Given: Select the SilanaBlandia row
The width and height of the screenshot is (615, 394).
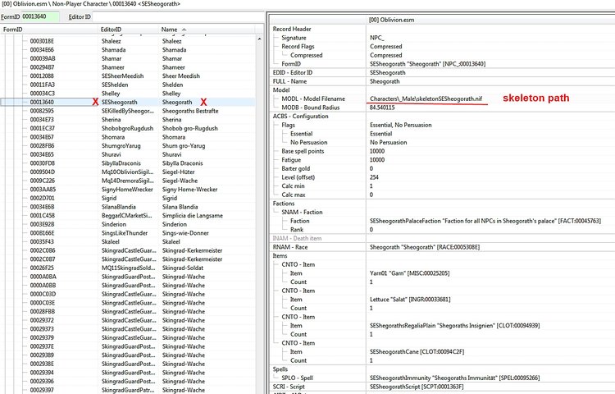Looking at the screenshot, I should [x=128, y=207].
